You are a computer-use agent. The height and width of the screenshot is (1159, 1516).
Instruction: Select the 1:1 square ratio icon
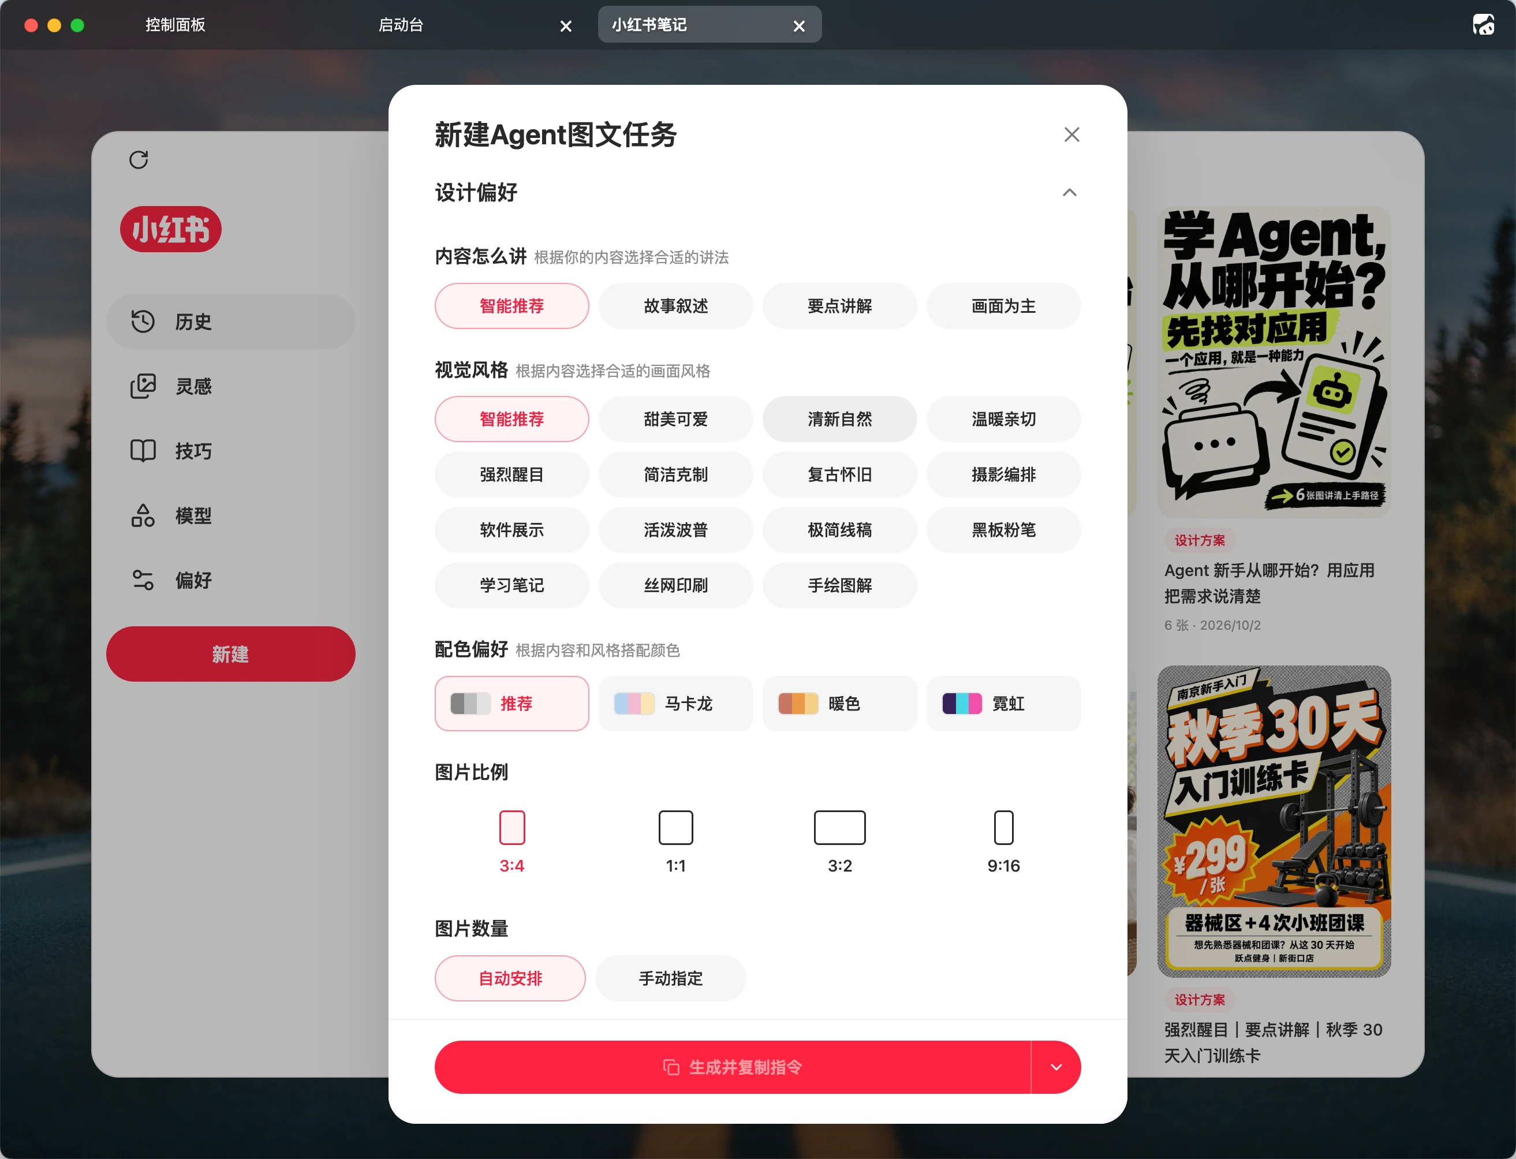(x=675, y=827)
